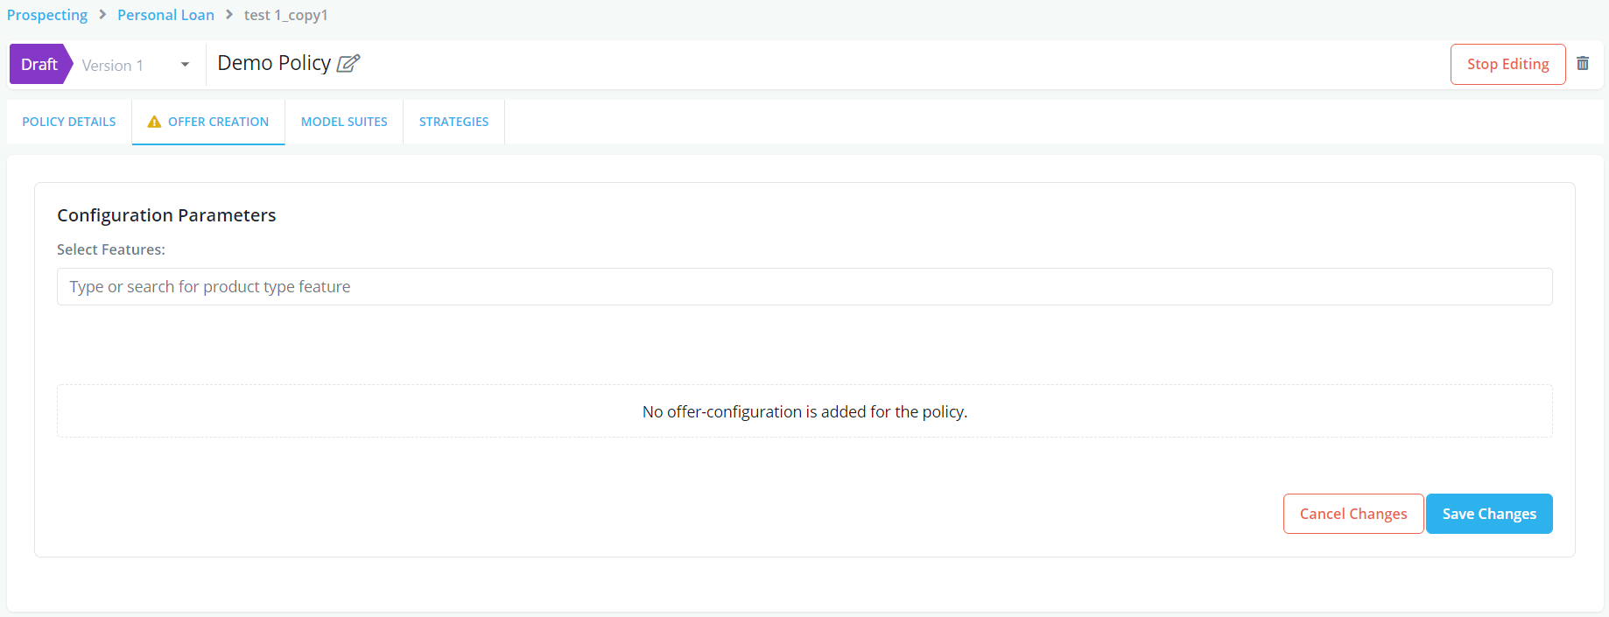Viewport: 1609px width, 617px height.
Task: Click the Demo Policy title text
Action: coord(274,63)
